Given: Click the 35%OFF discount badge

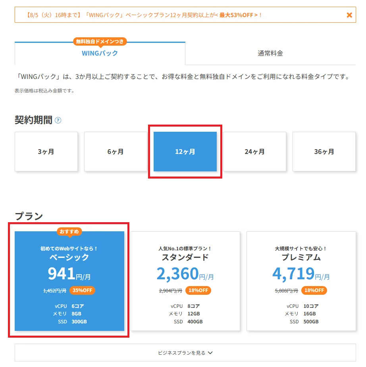Looking at the screenshot, I should pos(82,290).
